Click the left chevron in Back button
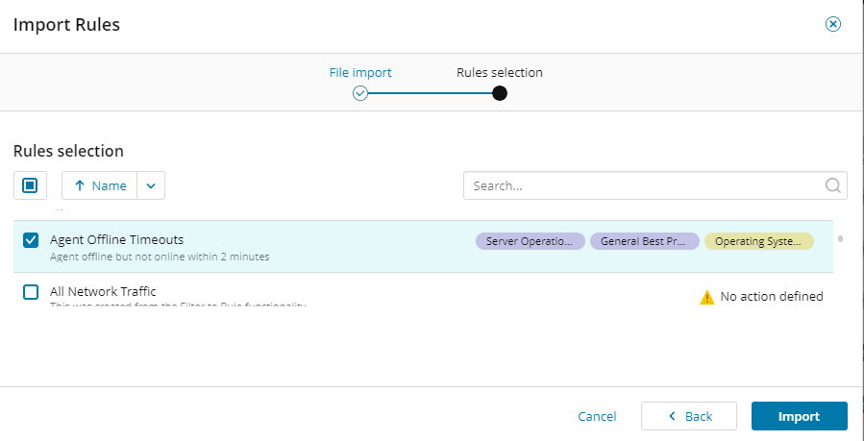This screenshot has height=441, width=864. tap(673, 416)
